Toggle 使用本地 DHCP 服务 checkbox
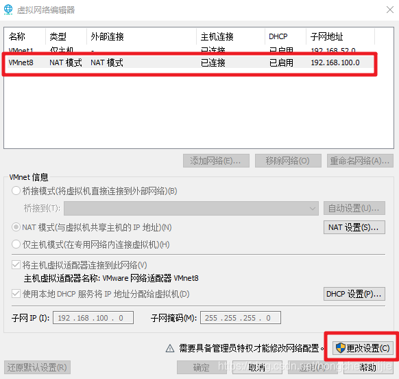 click(x=16, y=294)
